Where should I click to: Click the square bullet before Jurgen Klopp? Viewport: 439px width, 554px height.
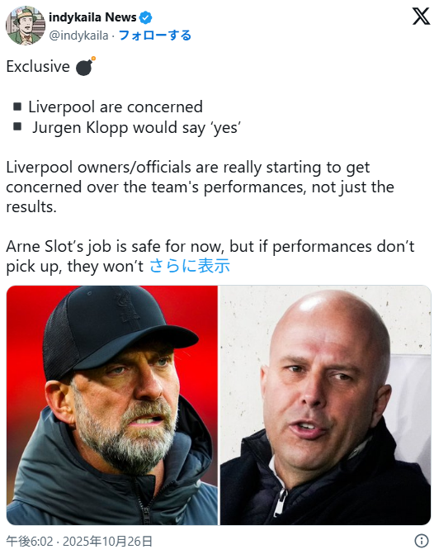(x=17, y=126)
